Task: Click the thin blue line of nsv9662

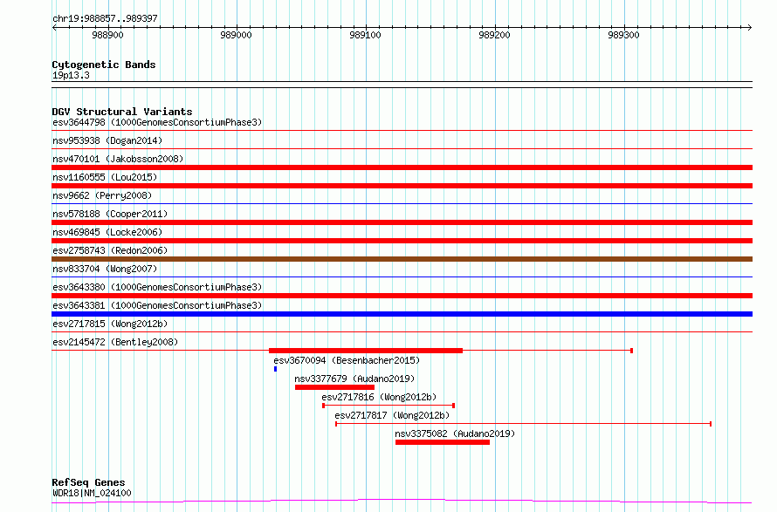Action: click(x=402, y=203)
